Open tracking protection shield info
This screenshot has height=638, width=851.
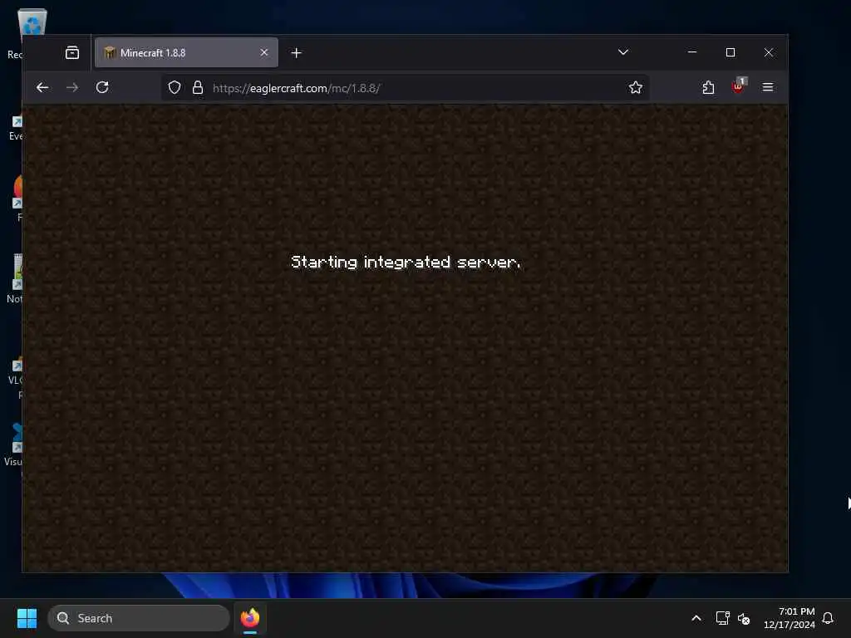point(175,87)
